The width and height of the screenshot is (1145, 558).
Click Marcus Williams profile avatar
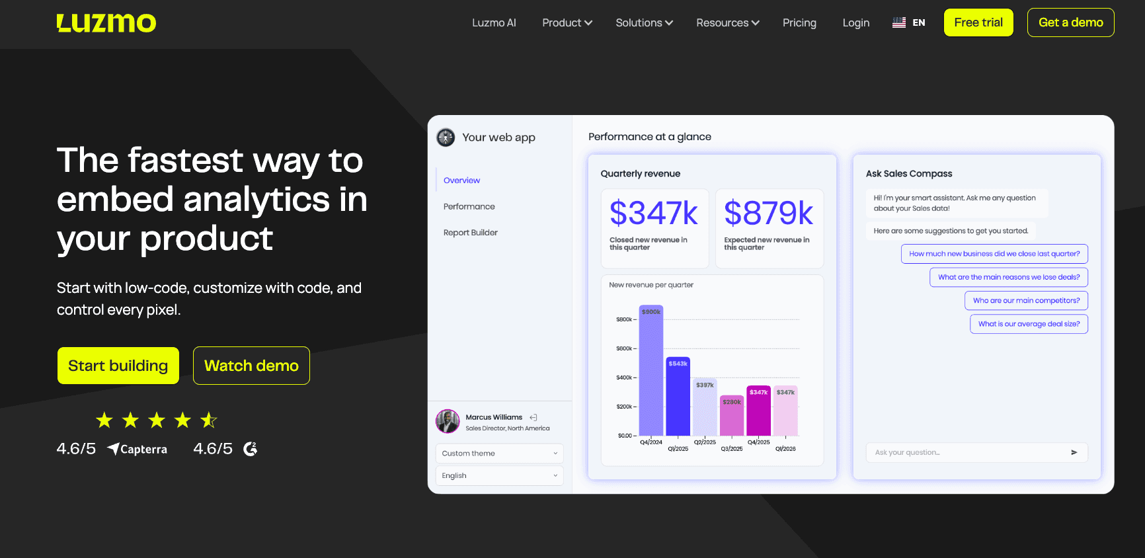(448, 421)
